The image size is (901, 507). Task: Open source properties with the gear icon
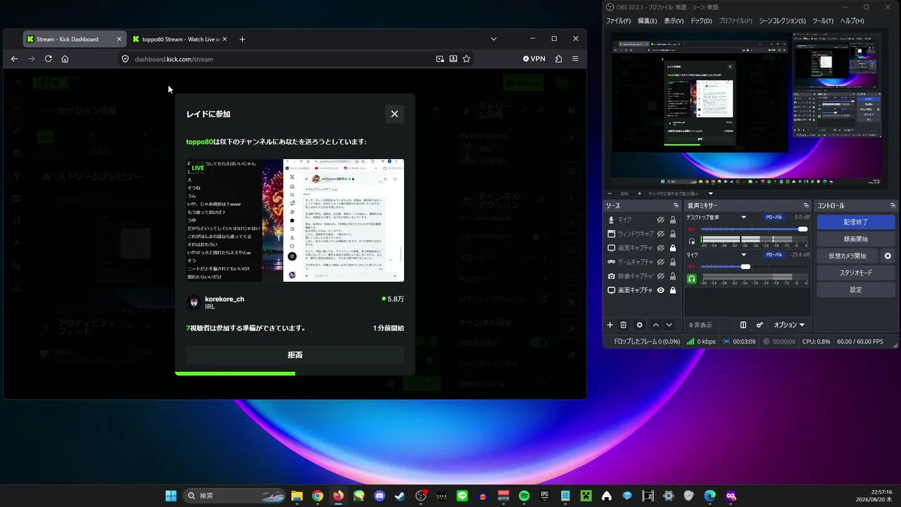[639, 325]
